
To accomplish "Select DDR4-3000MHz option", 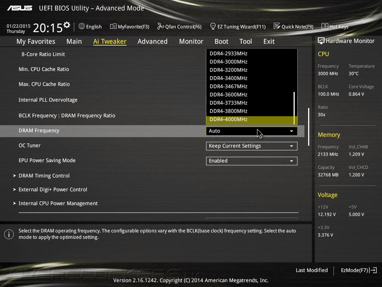I will click(250, 62).
